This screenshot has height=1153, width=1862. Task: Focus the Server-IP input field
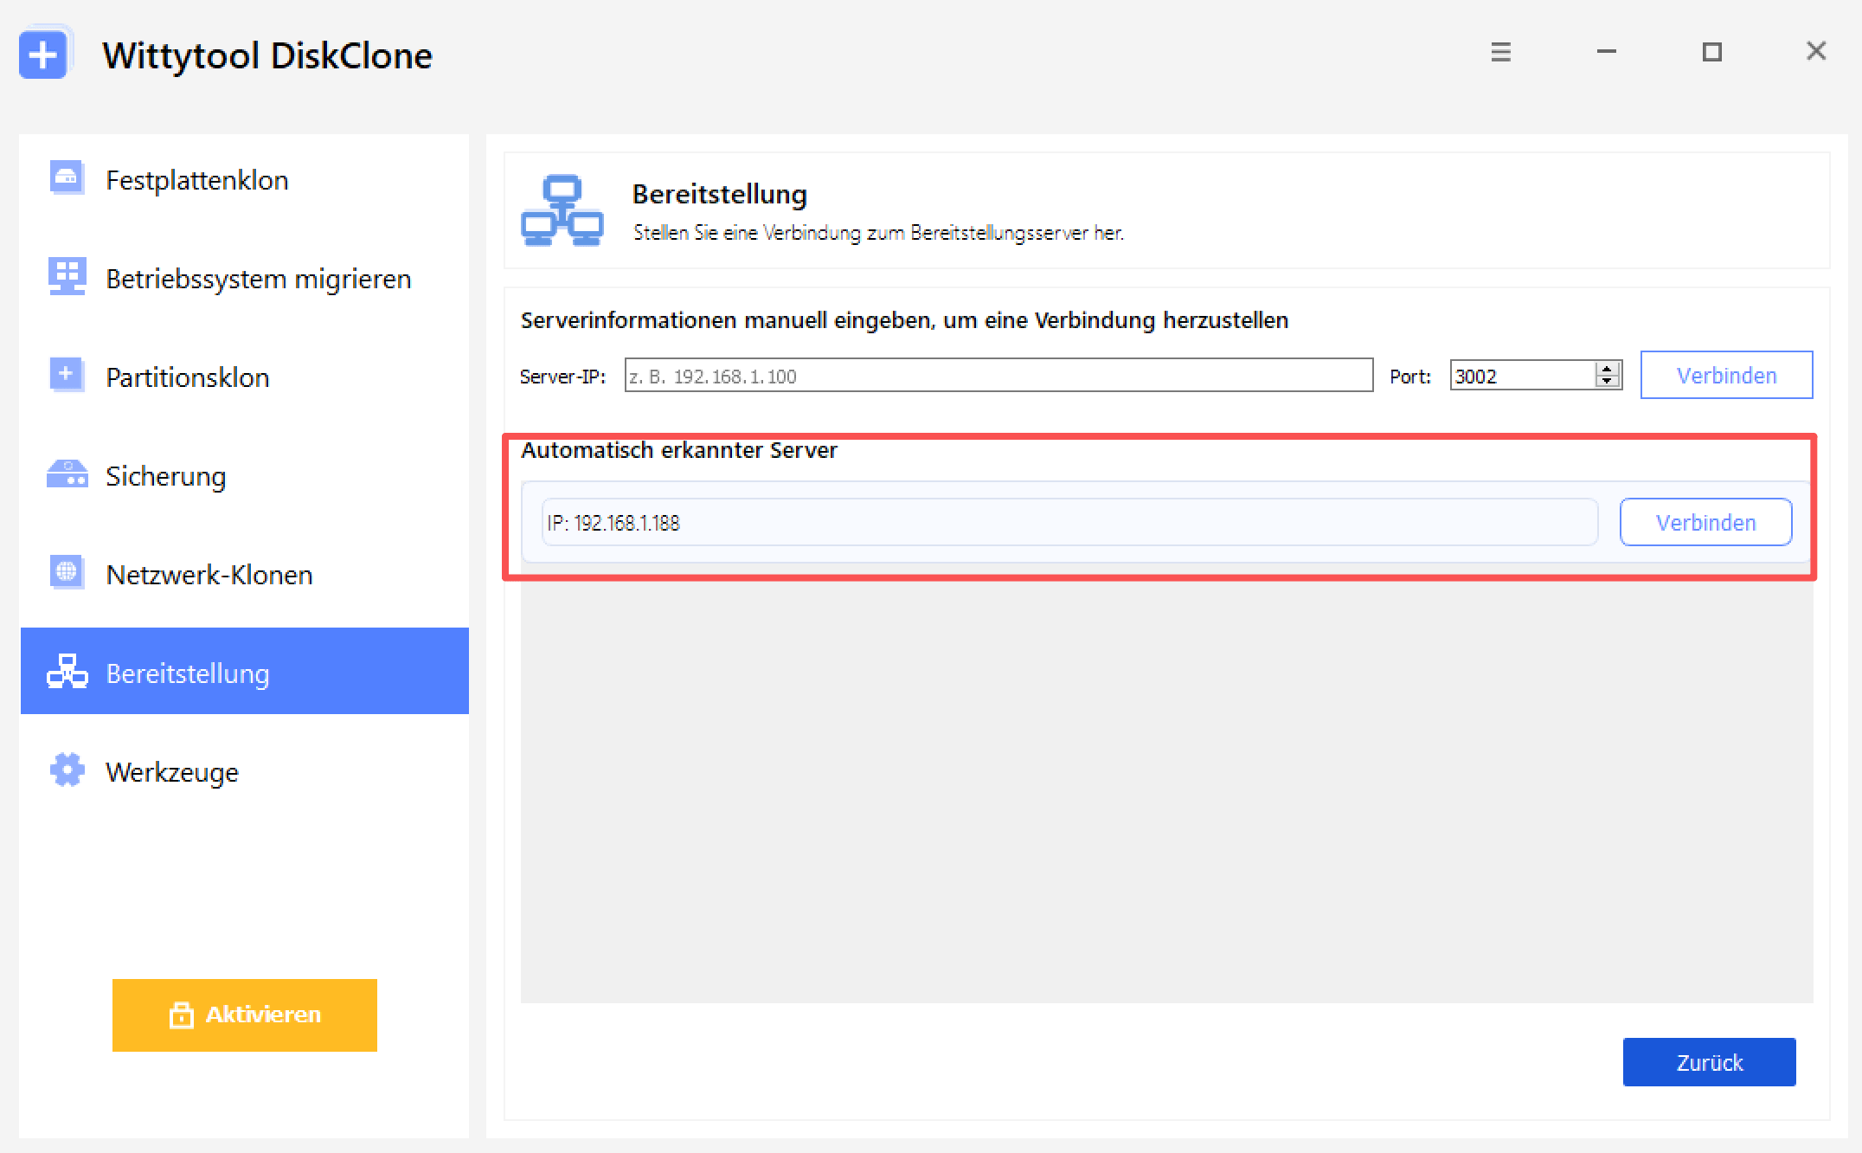coord(998,376)
